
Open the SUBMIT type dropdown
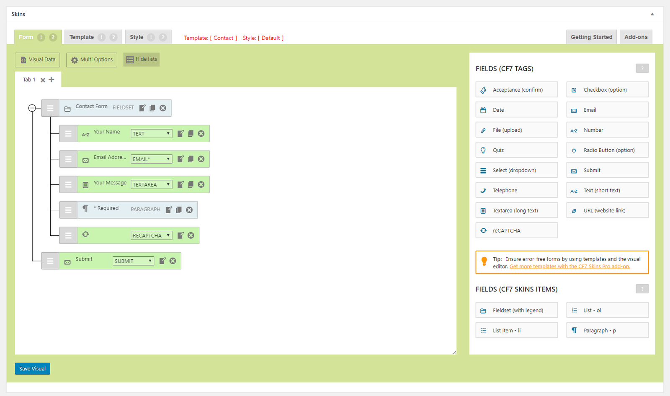[133, 261]
